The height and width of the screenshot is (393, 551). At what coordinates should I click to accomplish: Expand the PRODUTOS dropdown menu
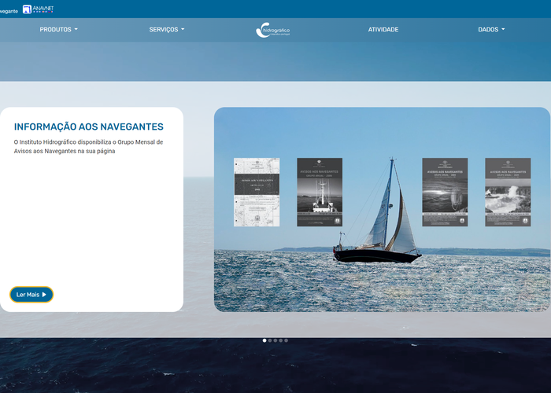tap(59, 30)
